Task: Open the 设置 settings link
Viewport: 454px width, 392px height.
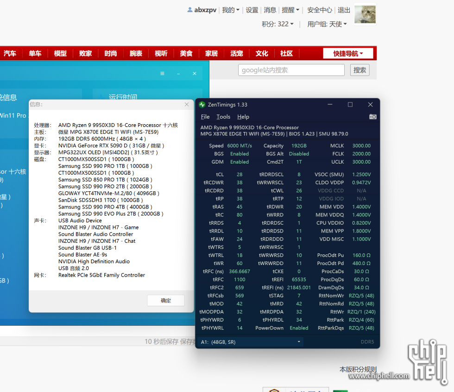Action: pos(252,10)
